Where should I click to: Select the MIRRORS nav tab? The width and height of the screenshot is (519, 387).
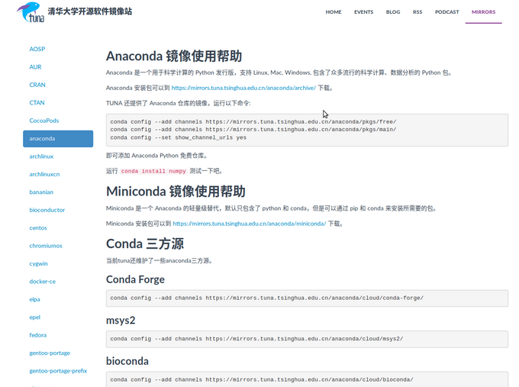pos(484,12)
